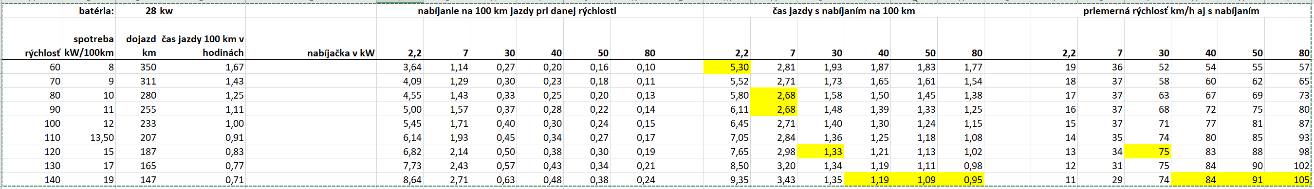
Task: Click header 'nabíjanie na 100 km jazdy pri danej rýchlosti'
Action: (517, 11)
